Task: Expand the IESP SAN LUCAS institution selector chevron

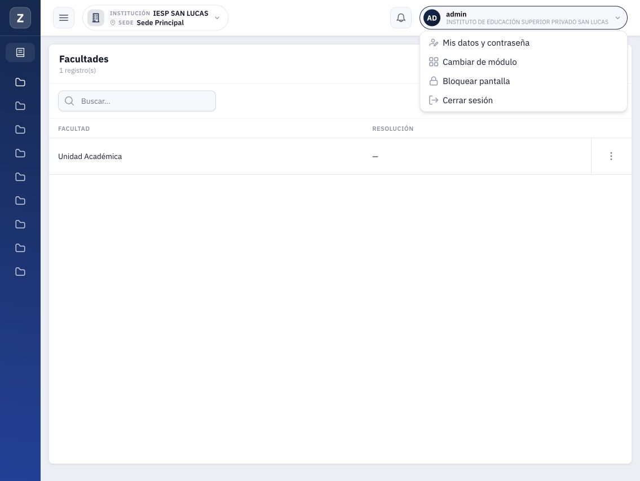Action: coord(217,18)
